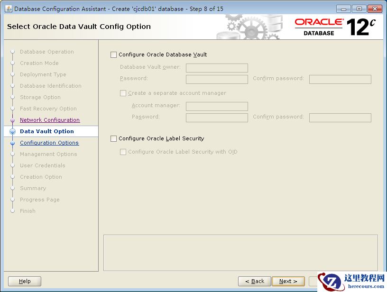Close the Database Configuration Assistant window
387x292 pixels.
(x=375, y=9)
